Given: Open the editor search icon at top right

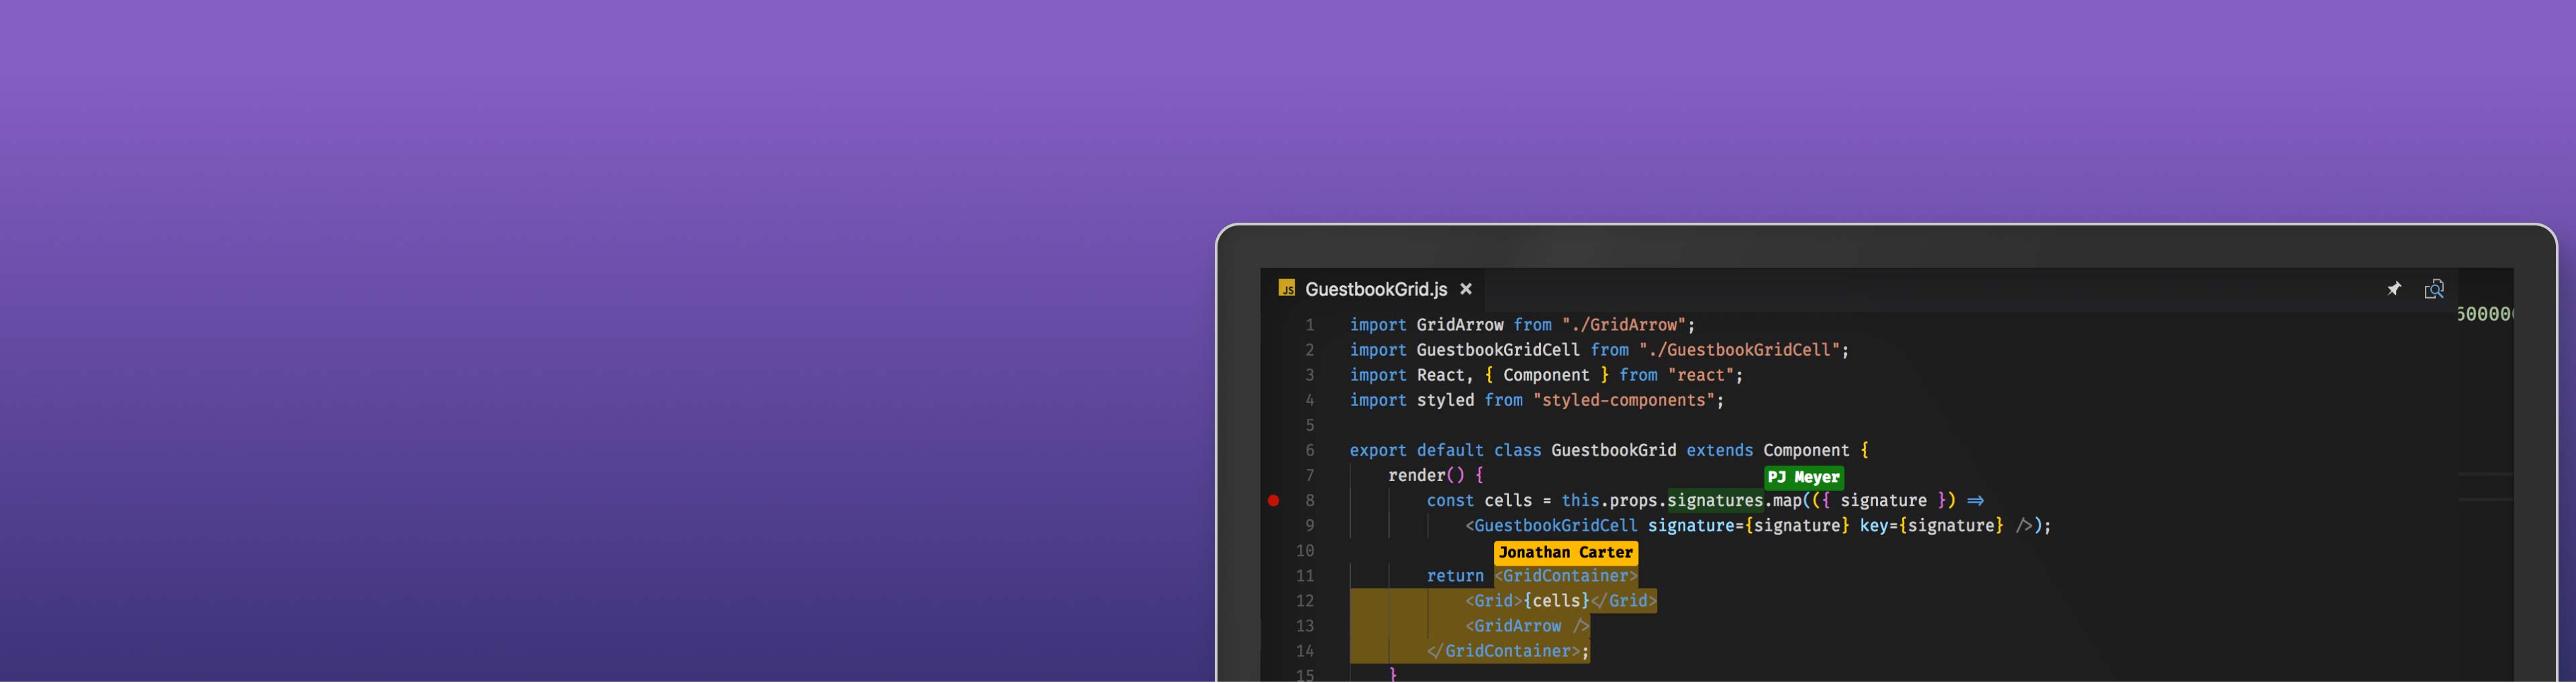Looking at the screenshot, I should [2434, 289].
